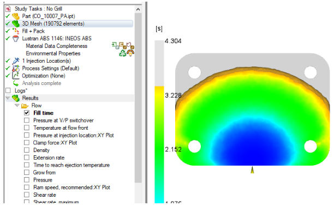Open the Fill + Pack analysis sequence icon
Viewport: 334px width, 206px height.
16,31
